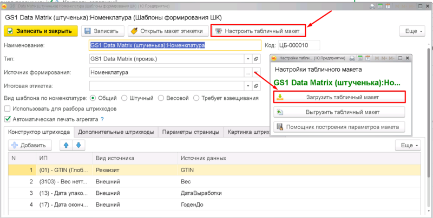
Task: Click the help question mark beside Автоматическая печать агрегата
Action: click(102, 119)
